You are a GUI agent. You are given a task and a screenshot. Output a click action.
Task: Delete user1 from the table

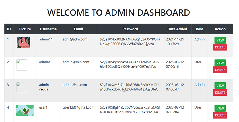[220, 115]
